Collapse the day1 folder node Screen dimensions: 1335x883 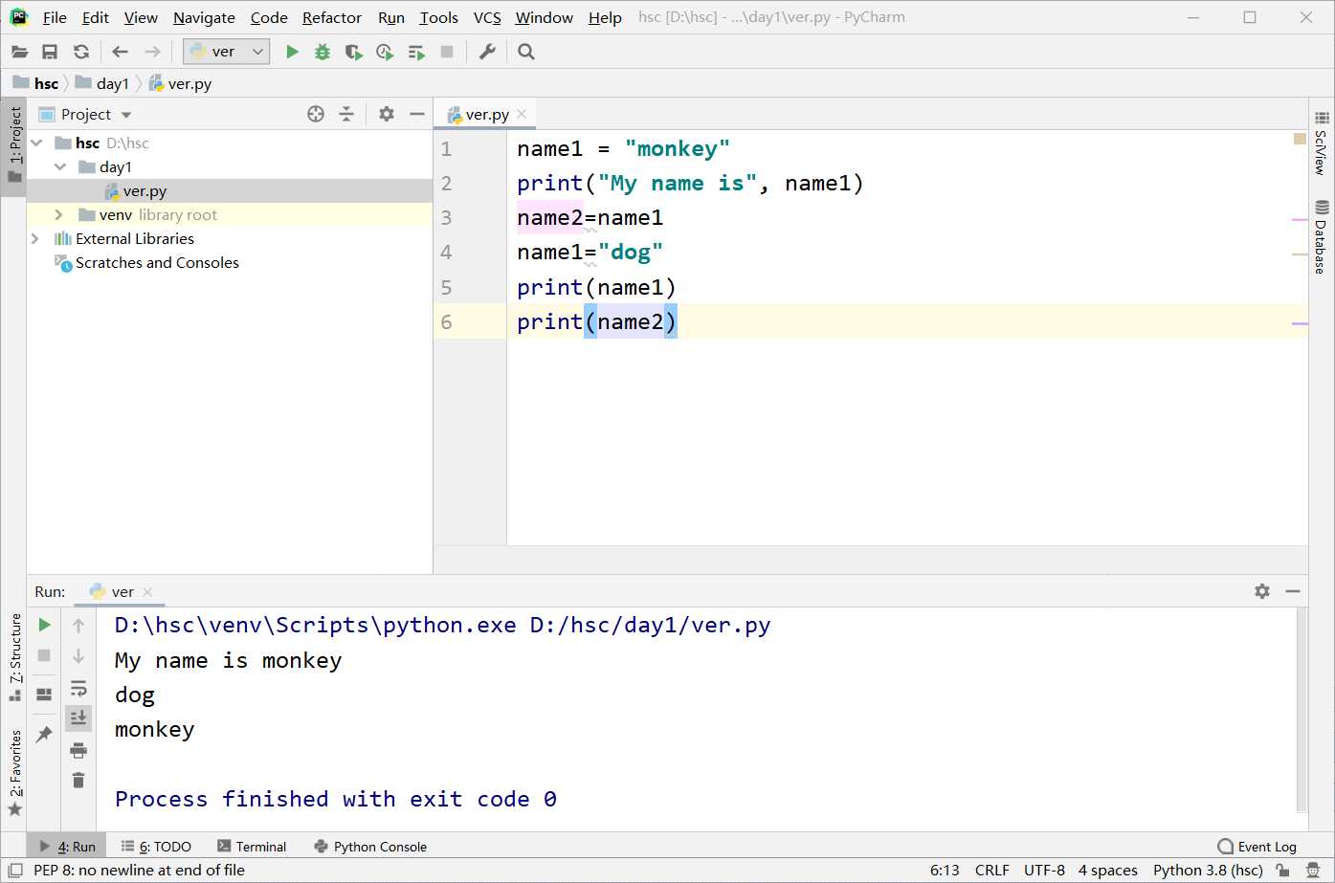pos(60,166)
